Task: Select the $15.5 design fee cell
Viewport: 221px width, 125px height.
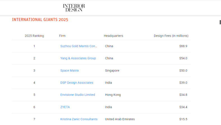Action: point(183,119)
